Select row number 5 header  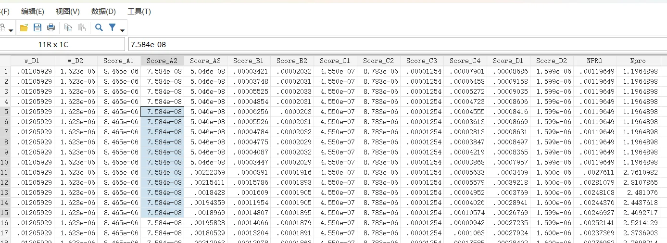pyautogui.click(x=5, y=112)
